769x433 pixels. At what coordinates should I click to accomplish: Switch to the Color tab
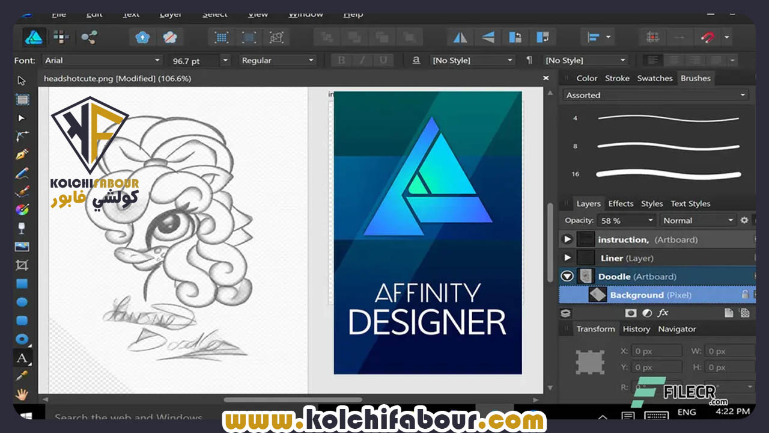(x=587, y=78)
